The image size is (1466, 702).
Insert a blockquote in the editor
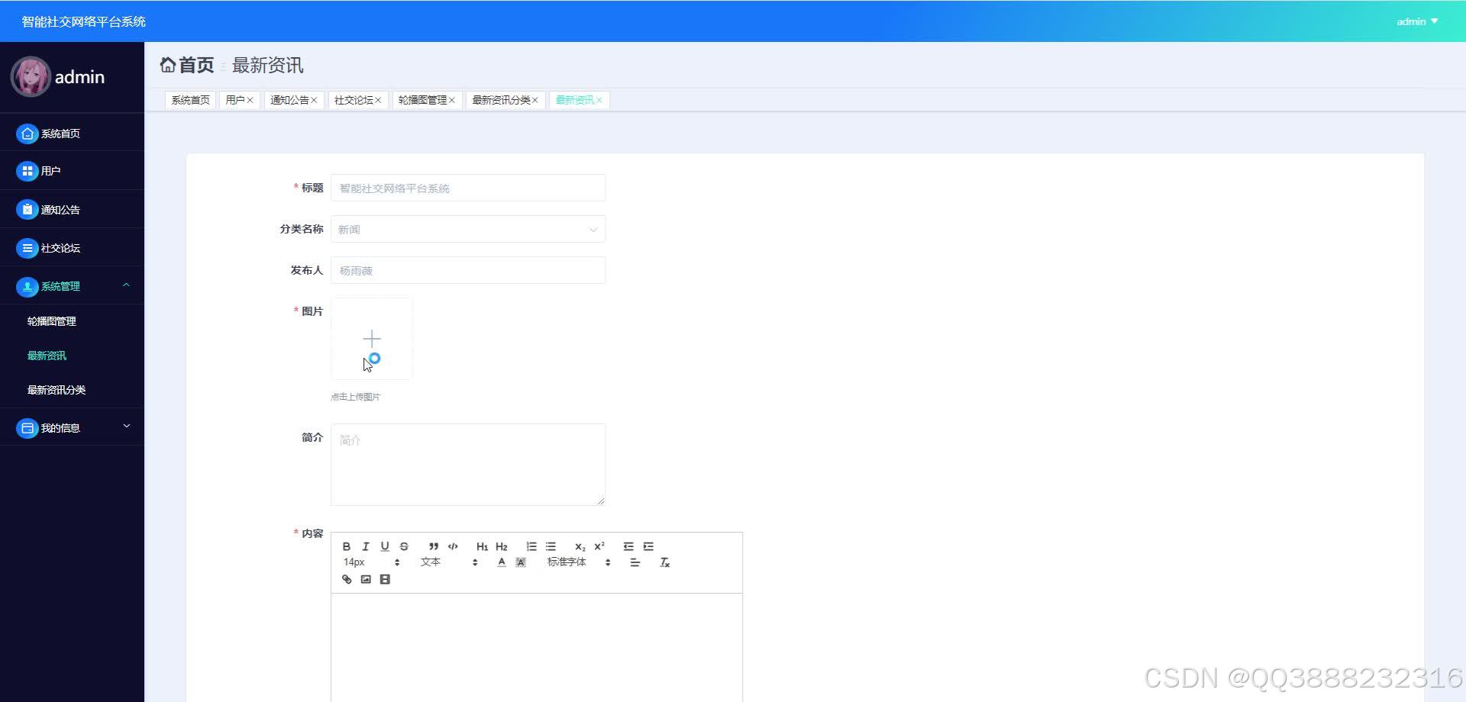point(434,546)
